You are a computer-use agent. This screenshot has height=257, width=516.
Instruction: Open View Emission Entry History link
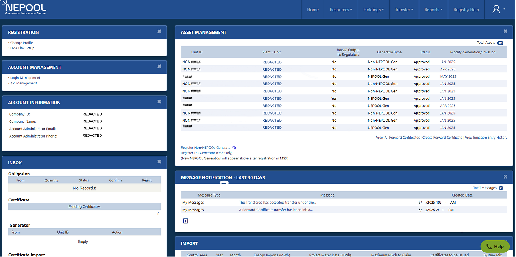pos(486,138)
